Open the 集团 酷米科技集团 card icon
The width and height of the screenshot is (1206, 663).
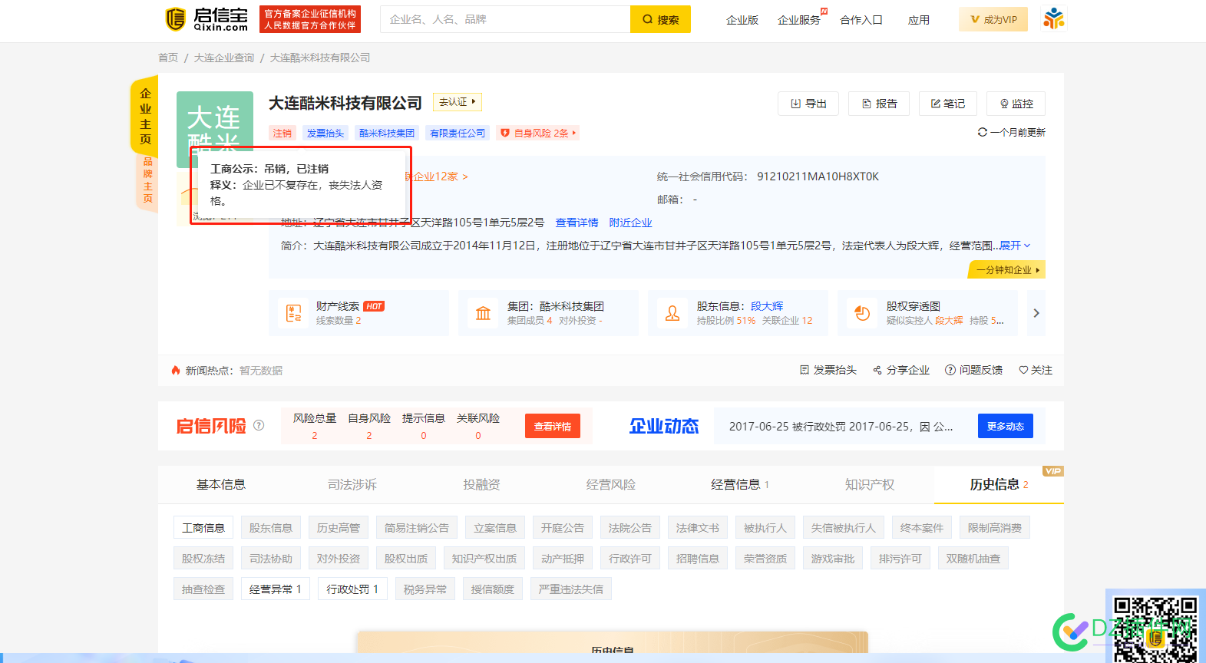coord(484,313)
